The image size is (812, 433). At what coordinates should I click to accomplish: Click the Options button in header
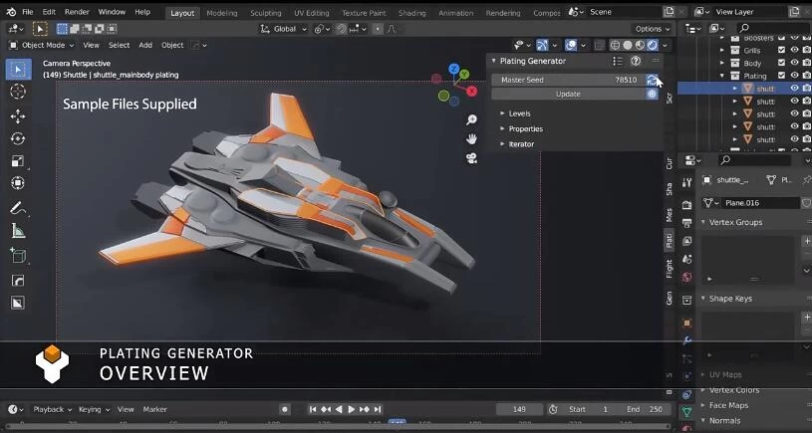coord(651,29)
